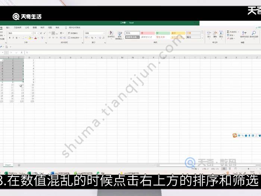Toggle Wrap Text option

pyautogui.click(x=73, y=33)
